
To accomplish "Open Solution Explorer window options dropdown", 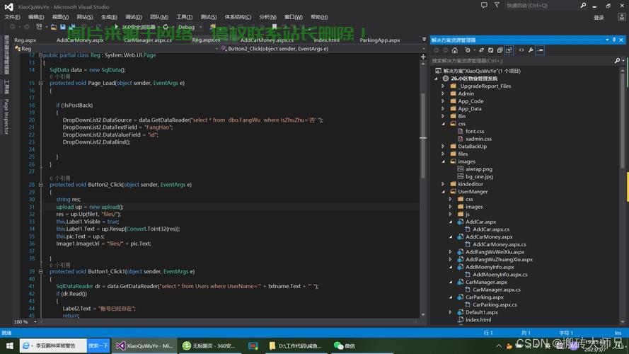I will point(607,40).
